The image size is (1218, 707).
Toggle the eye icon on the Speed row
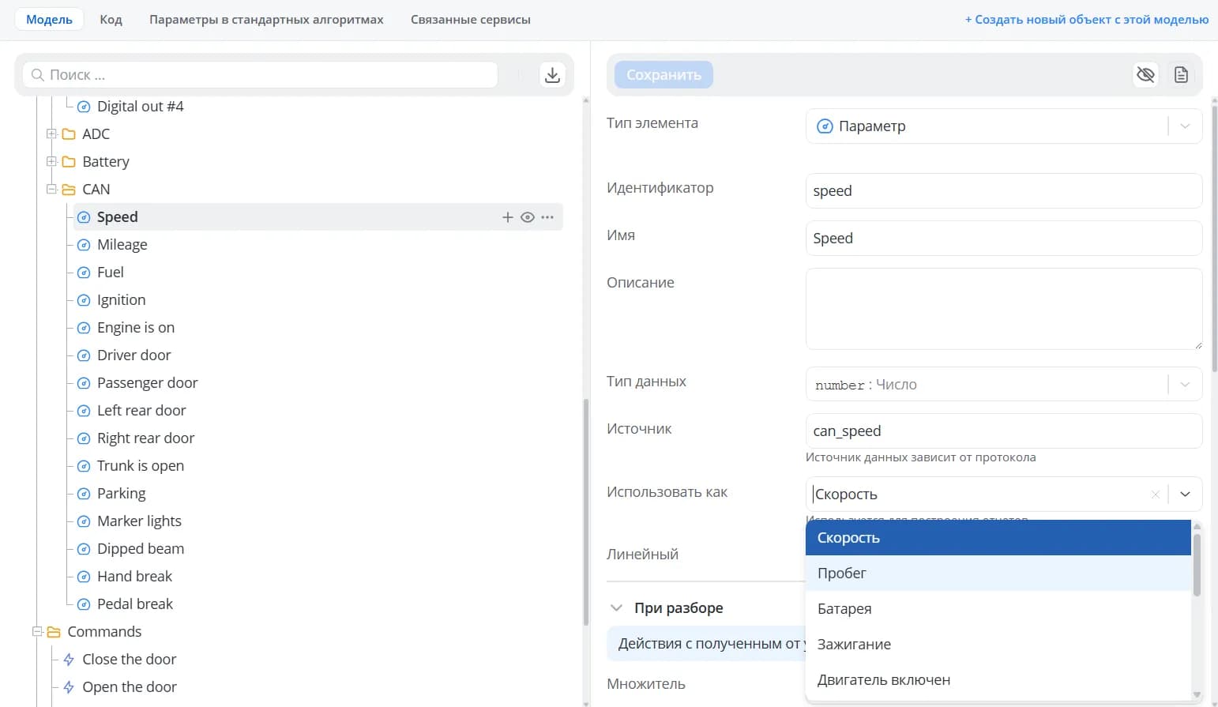coord(528,217)
